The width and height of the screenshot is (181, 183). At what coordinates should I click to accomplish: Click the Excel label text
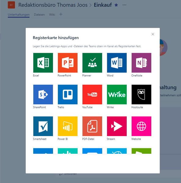pyautogui.click(x=36, y=76)
